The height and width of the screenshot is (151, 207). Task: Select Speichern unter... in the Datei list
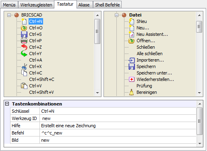click(154, 73)
